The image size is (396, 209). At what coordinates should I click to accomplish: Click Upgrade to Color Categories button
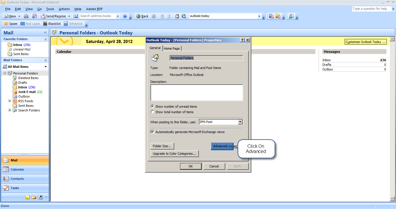point(175,154)
